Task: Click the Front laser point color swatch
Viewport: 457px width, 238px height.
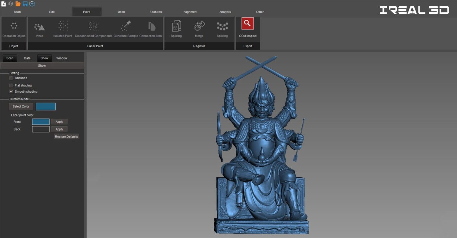Action: pyautogui.click(x=41, y=122)
